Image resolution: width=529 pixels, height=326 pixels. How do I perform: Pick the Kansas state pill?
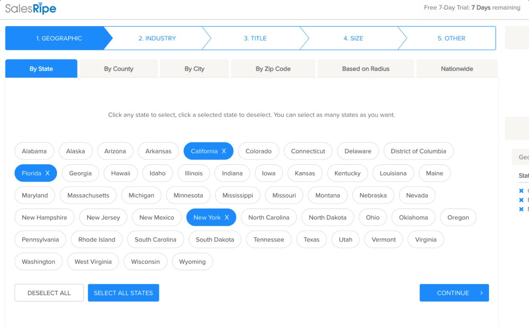[305, 173]
